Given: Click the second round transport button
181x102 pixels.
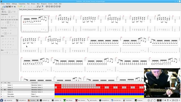Looking at the screenshot, I should (x=49, y=7).
